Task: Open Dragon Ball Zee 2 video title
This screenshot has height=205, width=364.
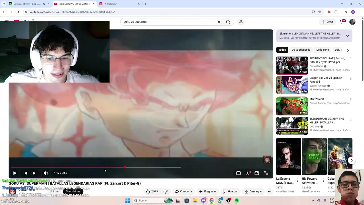Action: [x=326, y=80]
